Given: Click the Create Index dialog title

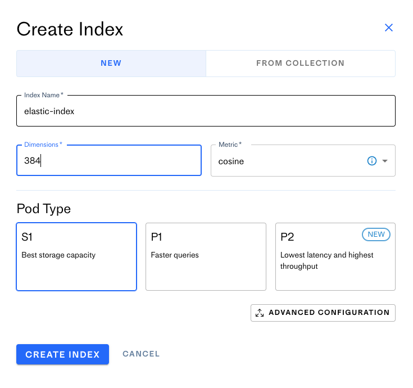Looking at the screenshot, I should [x=70, y=29].
